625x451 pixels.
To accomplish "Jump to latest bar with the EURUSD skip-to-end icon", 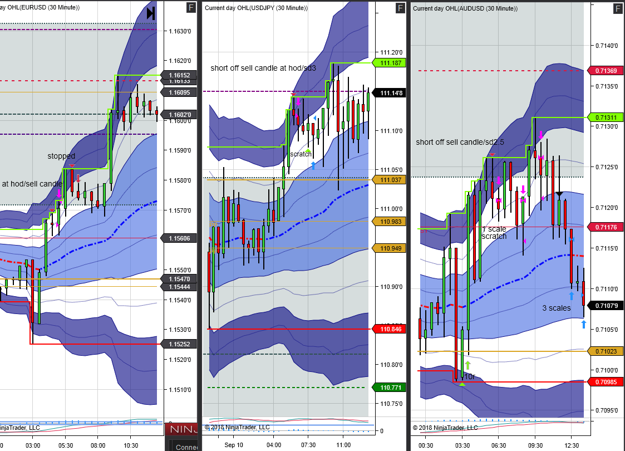I will coord(151,13).
